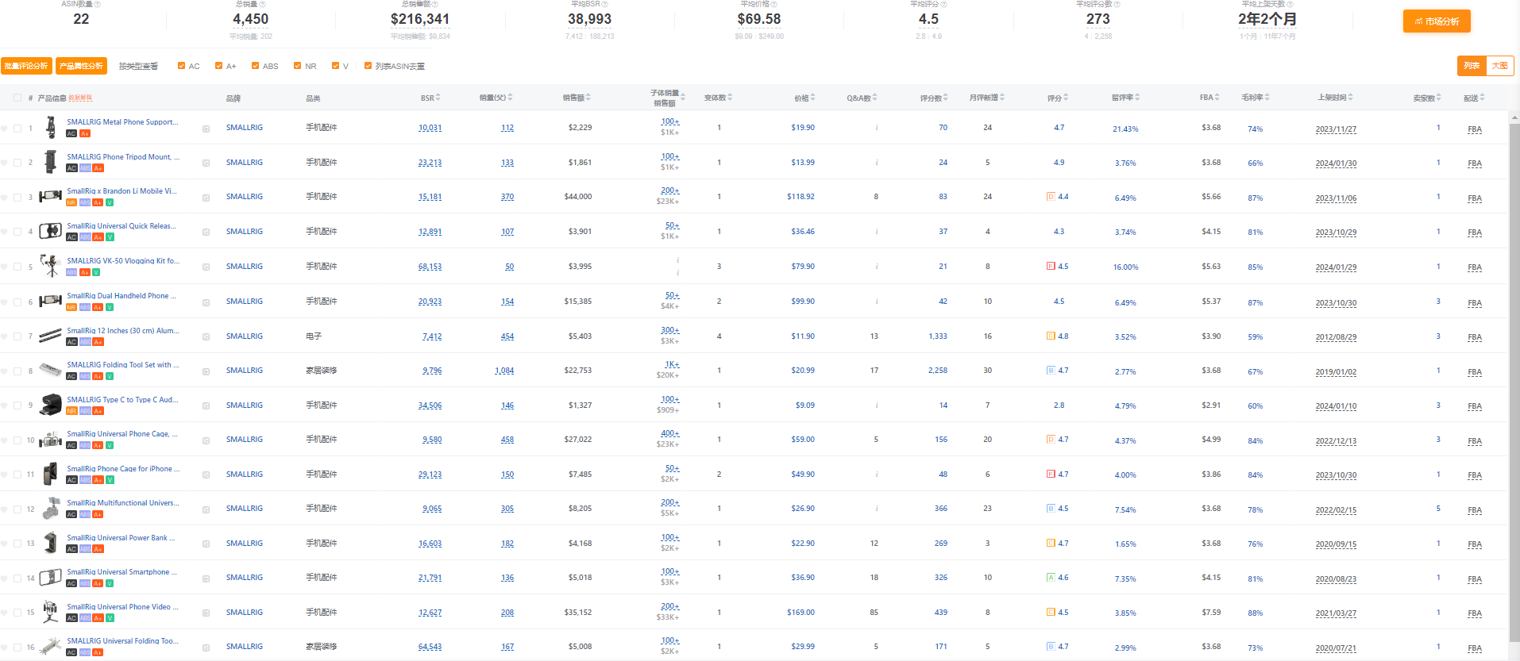Click the 市场分析 button
The height and width of the screenshot is (661, 1520).
[x=1437, y=21]
